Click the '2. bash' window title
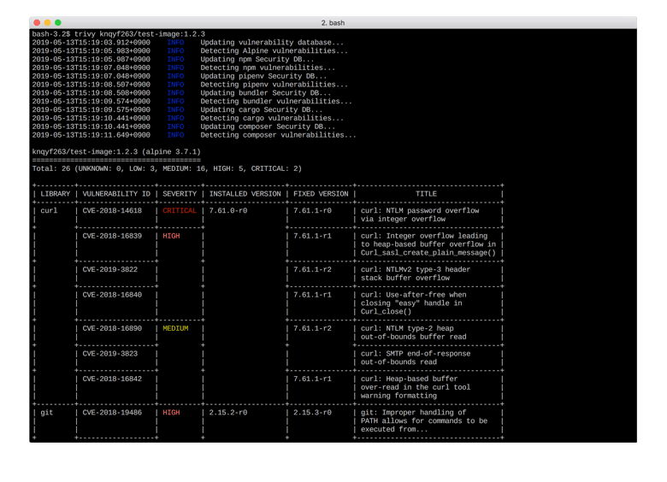 tap(333, 22)
